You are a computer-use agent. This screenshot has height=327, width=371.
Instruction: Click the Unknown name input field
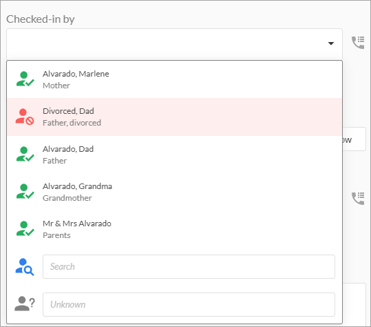[x=189, y=304]
